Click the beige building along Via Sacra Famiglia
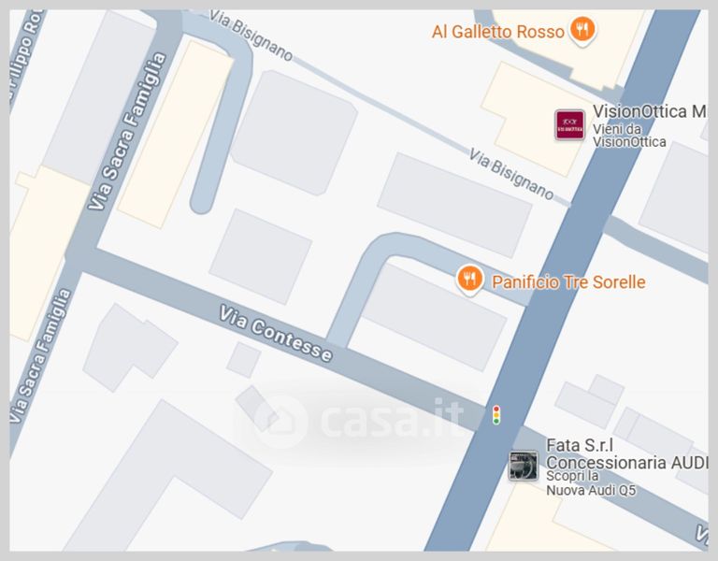 [x=175, y=135]
